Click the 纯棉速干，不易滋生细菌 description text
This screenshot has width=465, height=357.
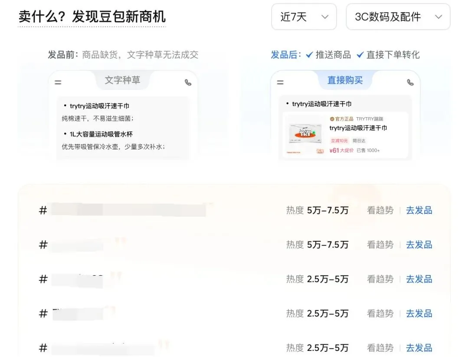98,119
